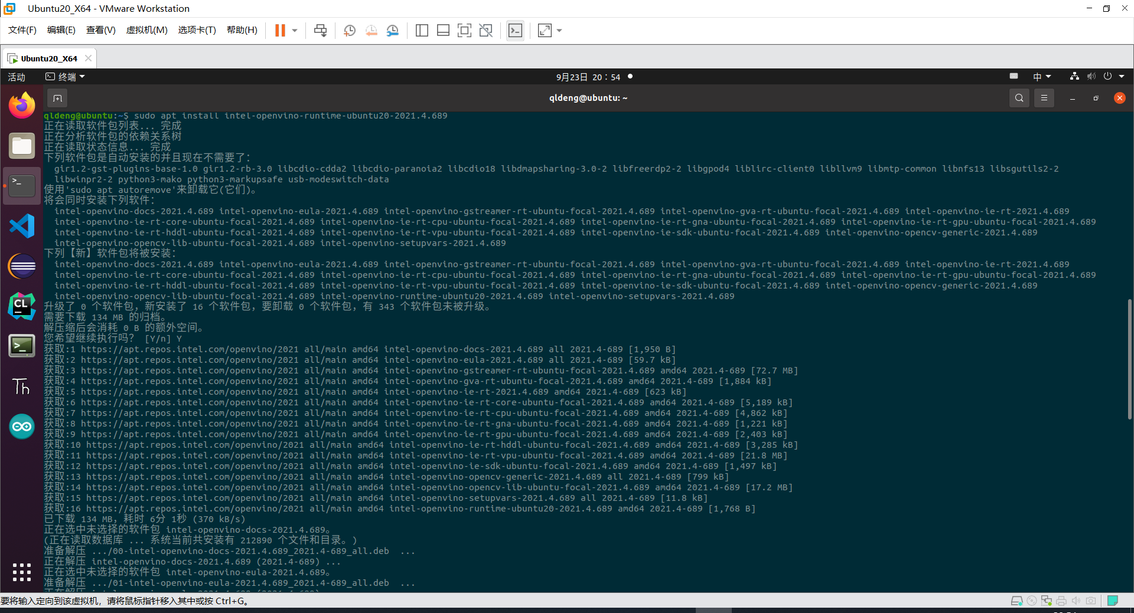The height and width of the screenshot is (613, 1134).
Task: Open the 查看(V) menu
Action: coord(101,30)
